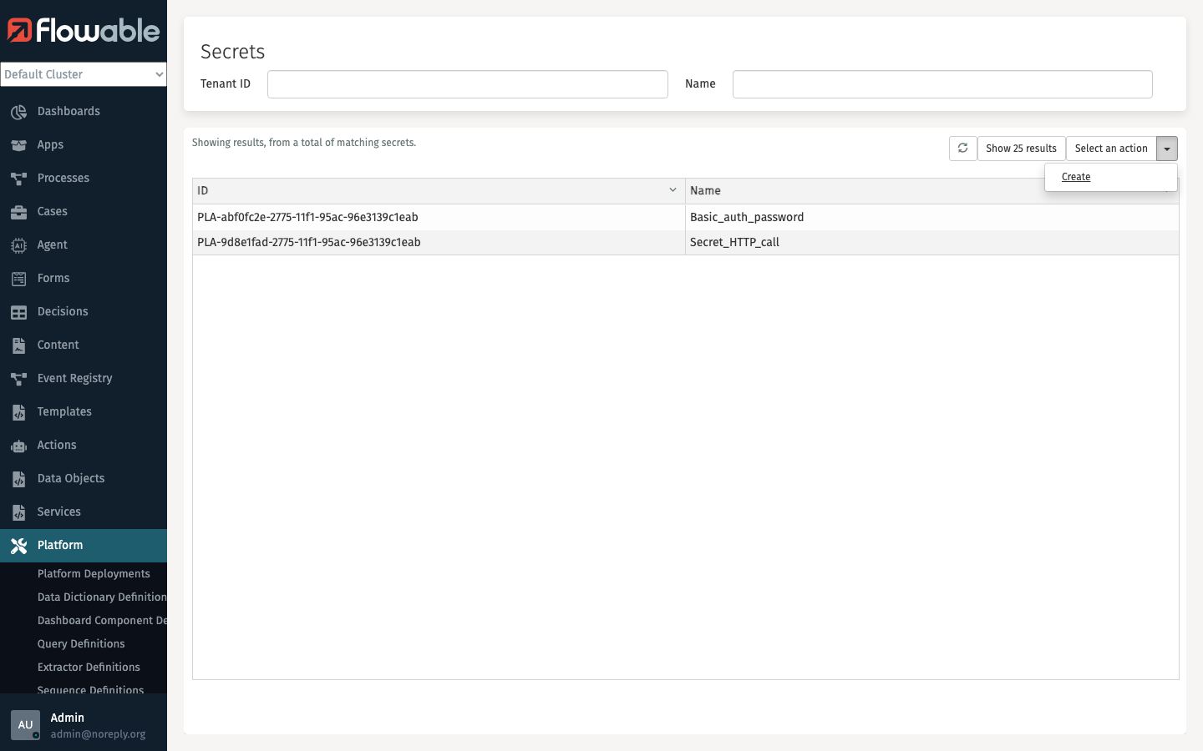Image resolution: width=1203 pixels, height=751 pixels.
Task: Open the Dashboards sidebar icon
Action: point(18,112)
